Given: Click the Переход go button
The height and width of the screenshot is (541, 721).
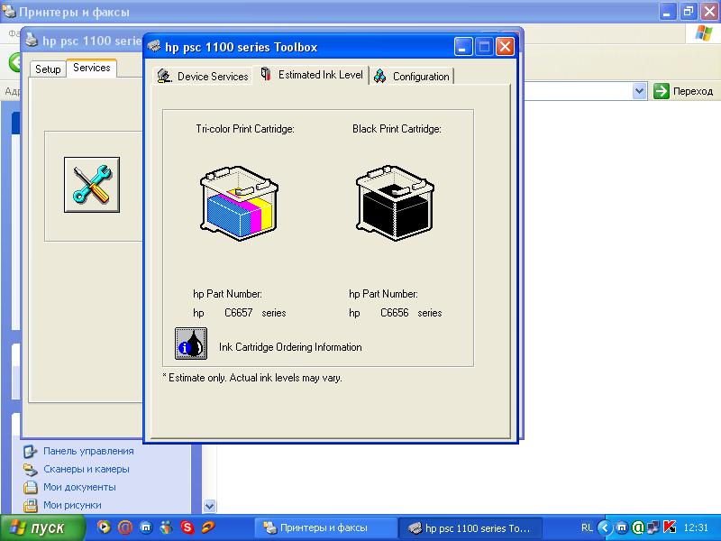Looking at the screenshot, I should 684,91.
